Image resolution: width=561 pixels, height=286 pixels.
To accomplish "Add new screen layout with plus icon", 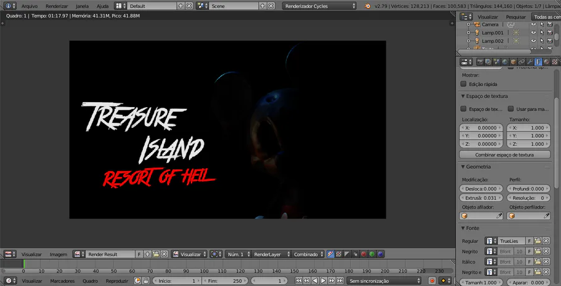I will point(181,6).
